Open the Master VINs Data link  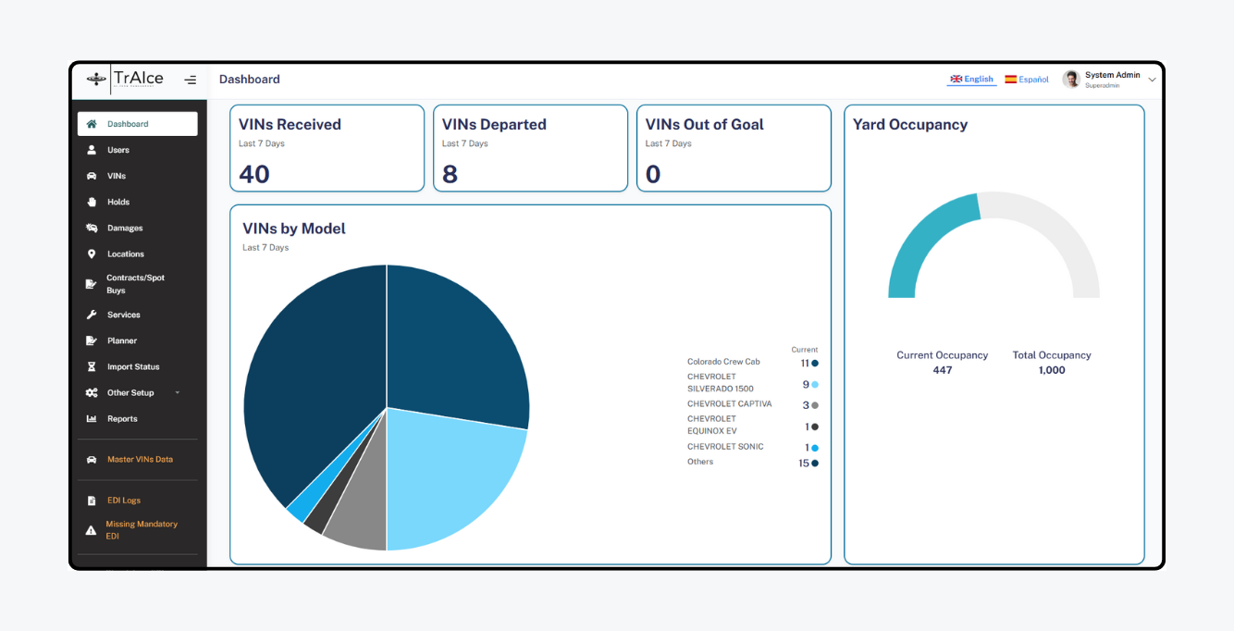coord(140,459)
